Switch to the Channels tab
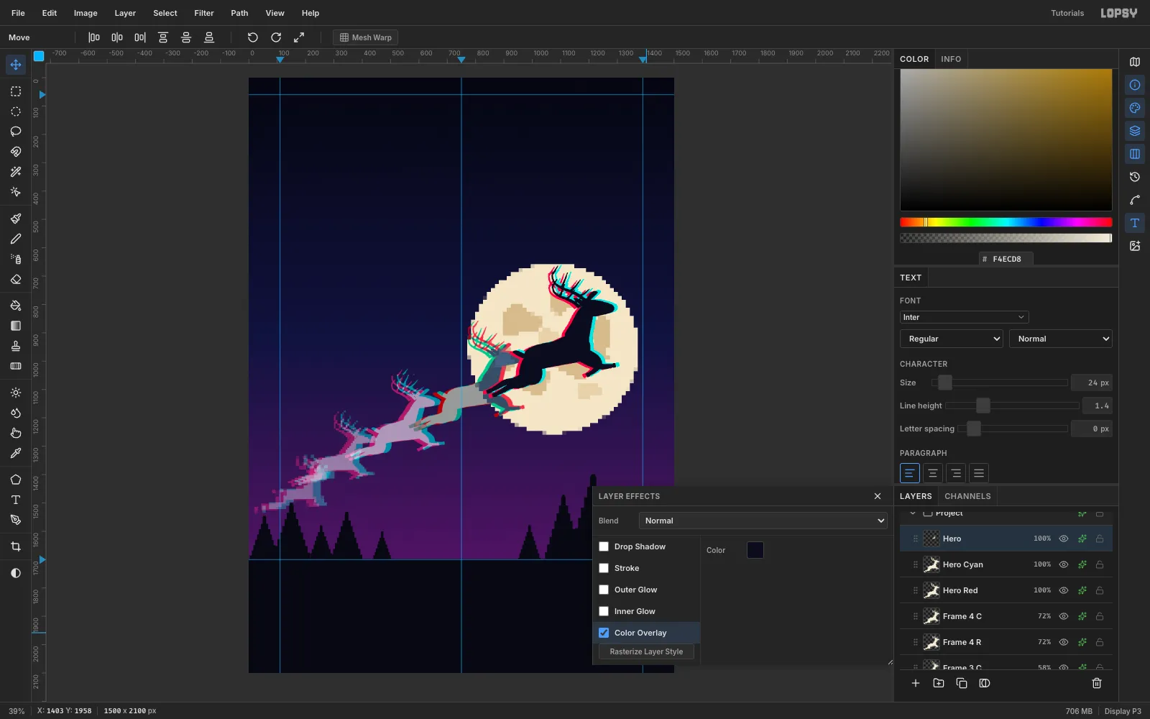Viewport: 1150px width, 719px height. tap(967, 496)
